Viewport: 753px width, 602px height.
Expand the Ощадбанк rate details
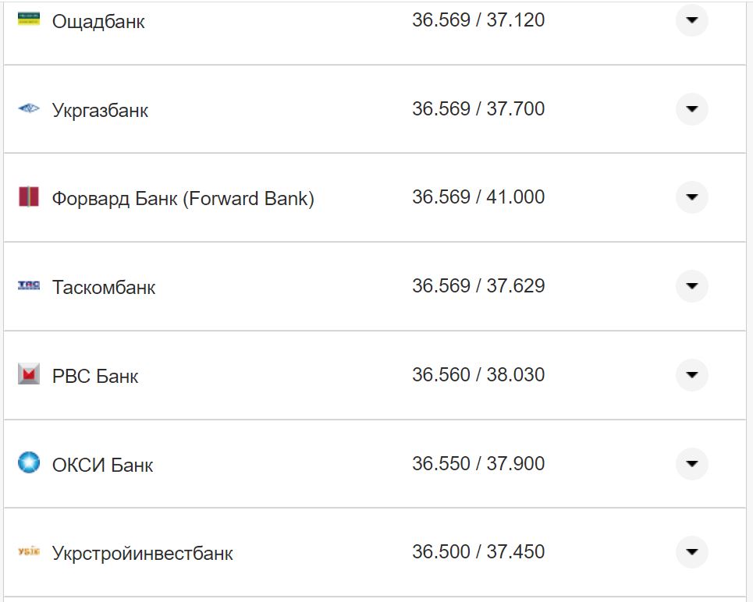pyautogui.click(x=691, y=20)
